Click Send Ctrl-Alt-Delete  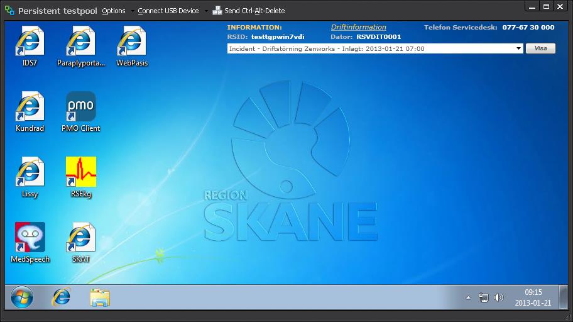point(249,11)
